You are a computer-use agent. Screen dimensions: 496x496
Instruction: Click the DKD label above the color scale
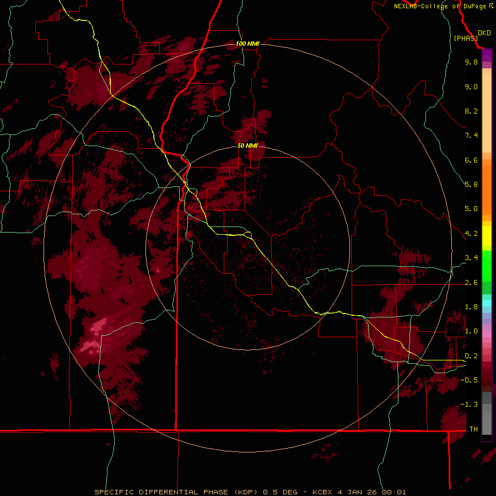pos(484,33)
